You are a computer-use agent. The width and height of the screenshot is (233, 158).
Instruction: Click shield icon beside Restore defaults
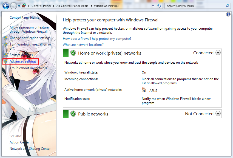(5, 55)
